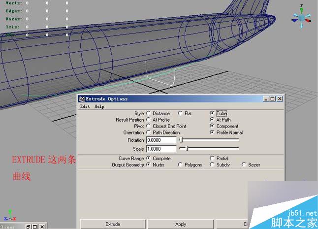Minimize the Extrude Options window
Image resolution: width=318 pixels, height=229 pixels.
coord(266,99)
